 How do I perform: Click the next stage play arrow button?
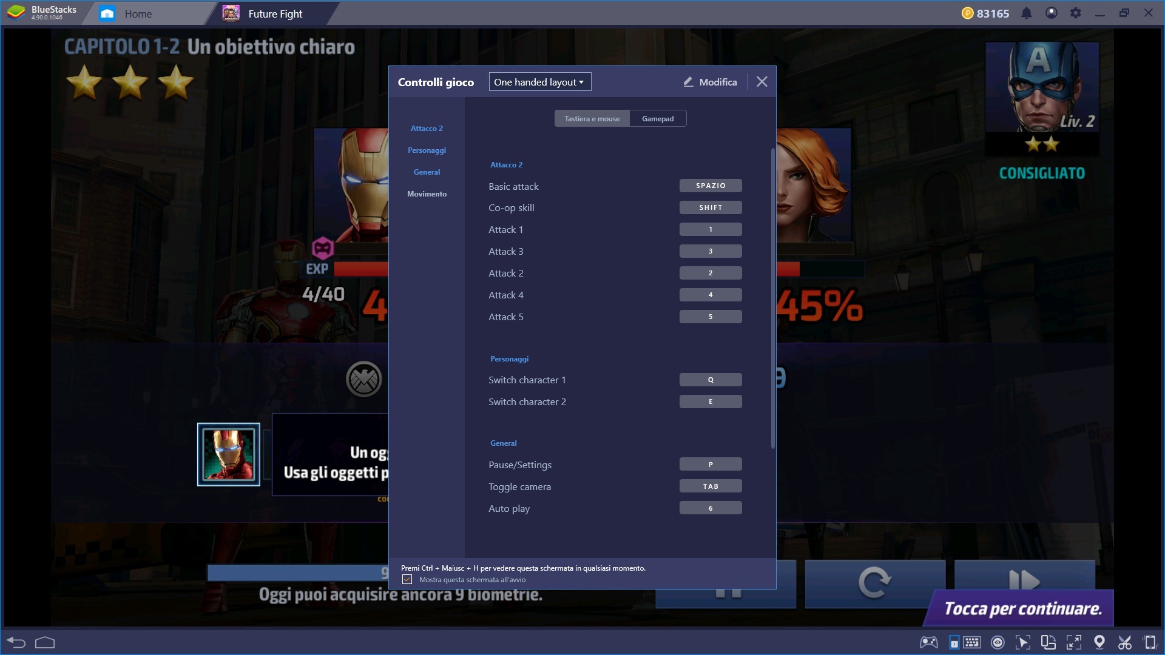[x=1024, y=579]
